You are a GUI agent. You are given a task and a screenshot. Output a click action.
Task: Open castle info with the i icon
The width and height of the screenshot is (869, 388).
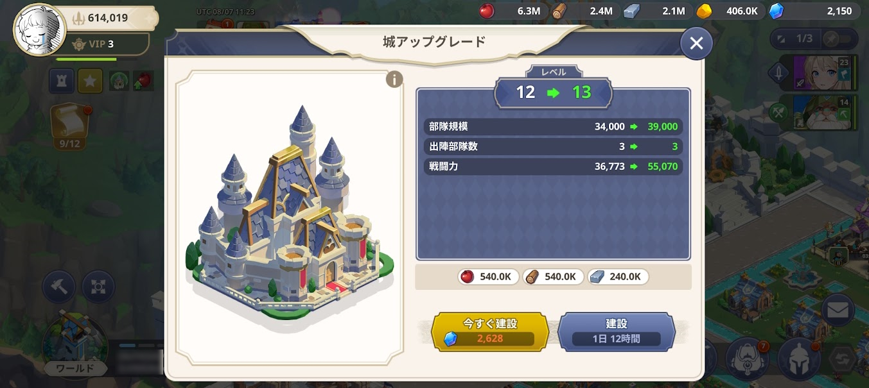pos(394,80)
